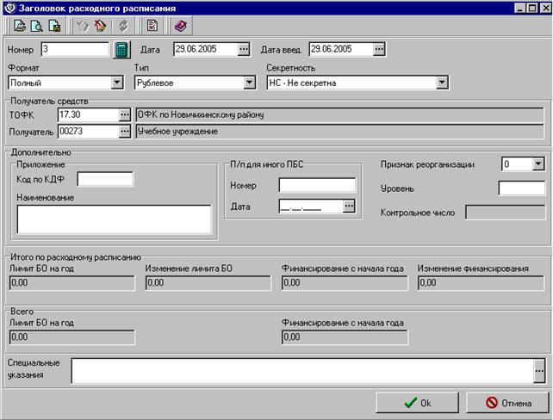The image size is (553, 420).
Task: Open the calendar picker for Дата field
Action: [x=244, y=49]
